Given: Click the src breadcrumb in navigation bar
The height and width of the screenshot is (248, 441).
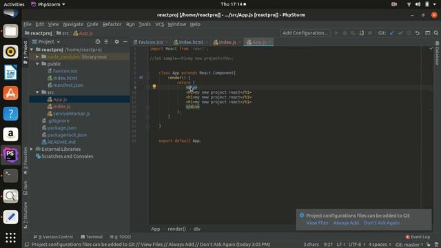Looking at the screenshot, I should coord(63,33).
